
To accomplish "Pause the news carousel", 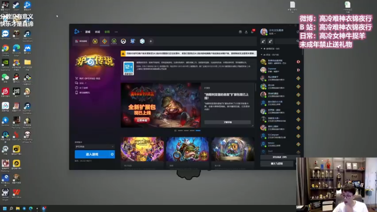I will click(x=175, y=130).
